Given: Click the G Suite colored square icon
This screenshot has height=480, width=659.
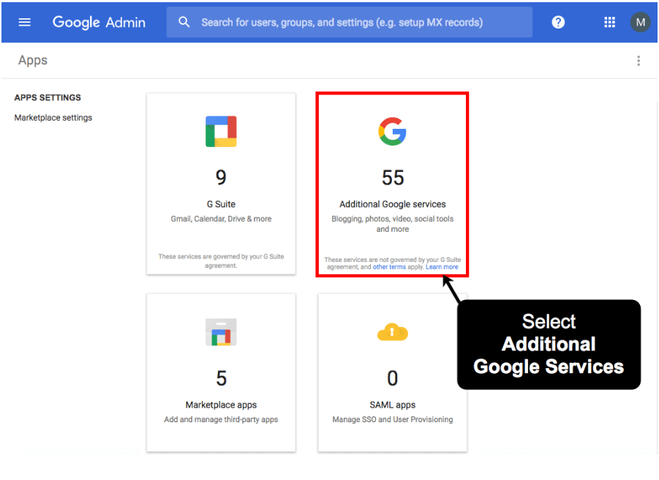Looking at the screenshot, I should 221,132.
